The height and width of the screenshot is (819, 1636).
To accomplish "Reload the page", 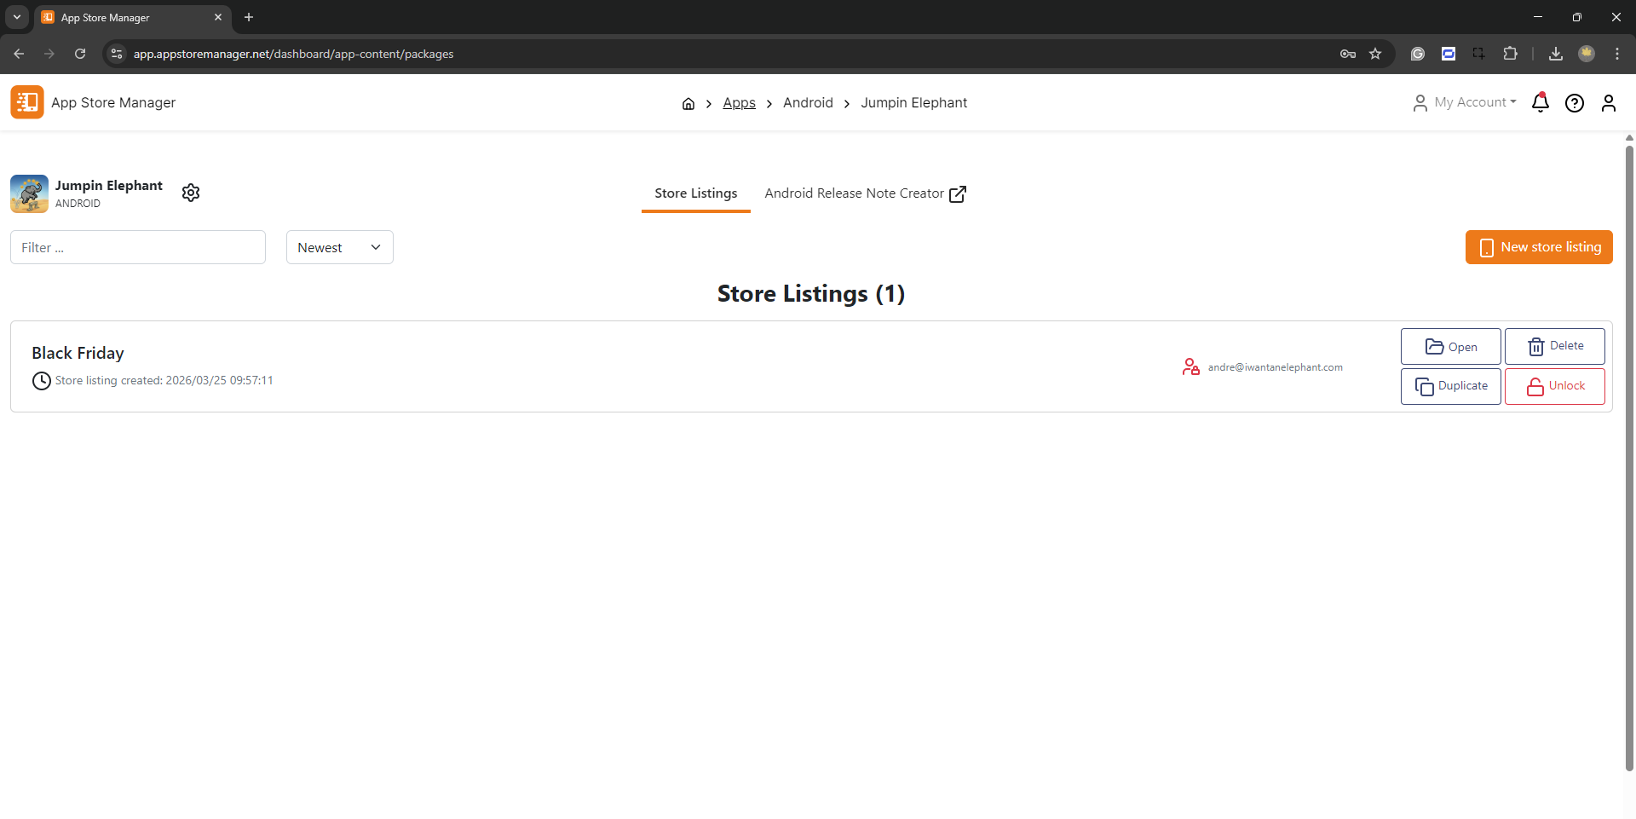I will 80,54.
